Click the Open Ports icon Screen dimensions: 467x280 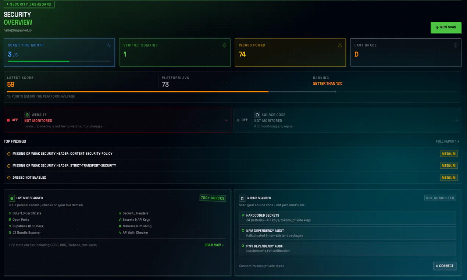click(x=10, y=220)
